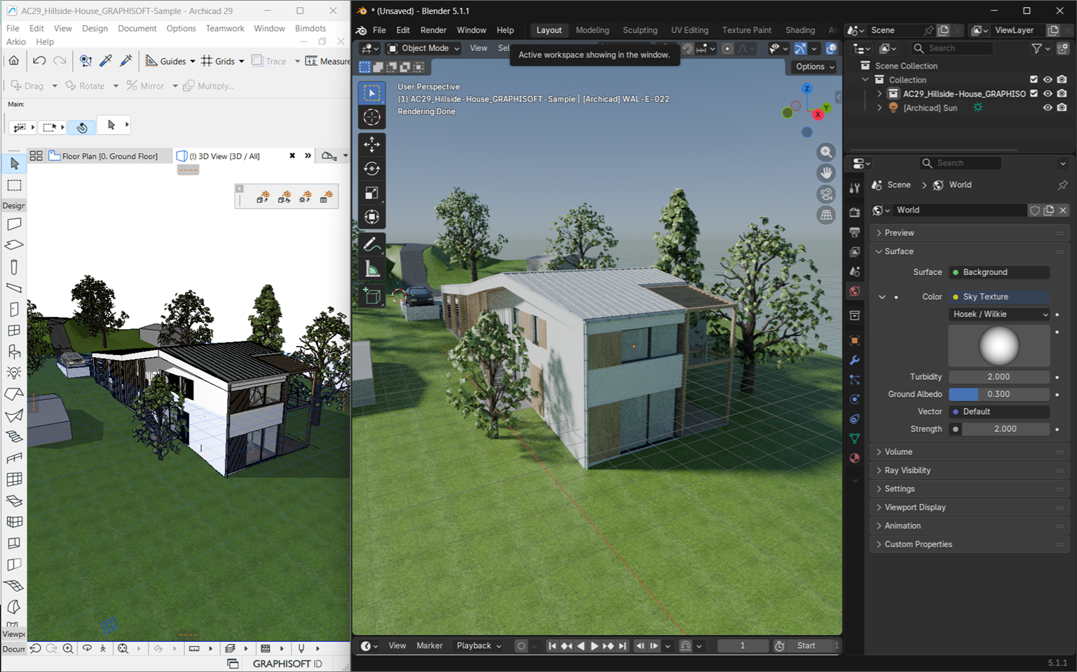Adjust the Ground Albedo slider
The width and height of the screenshot is (1077, 672).
tap(999, 394)
